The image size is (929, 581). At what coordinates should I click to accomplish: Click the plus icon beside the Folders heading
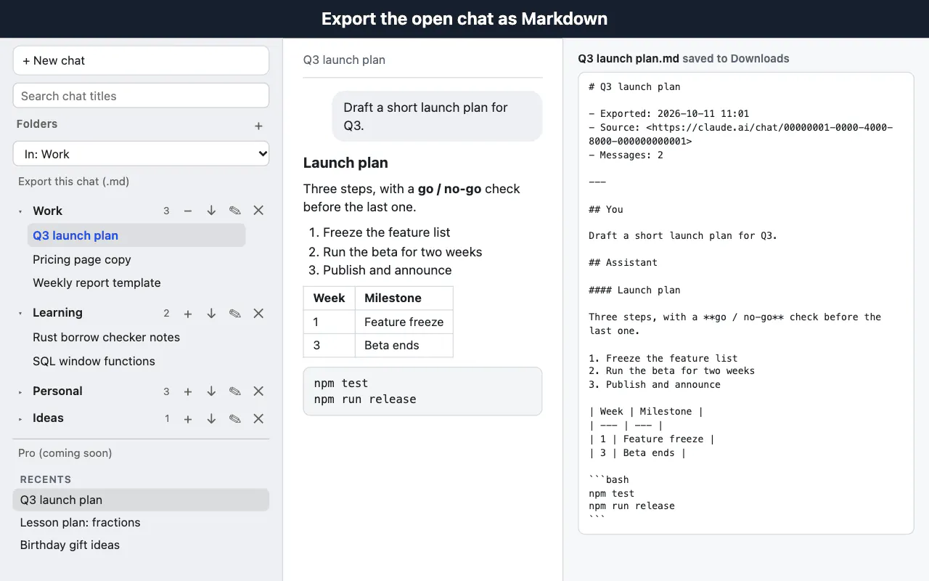258,126
